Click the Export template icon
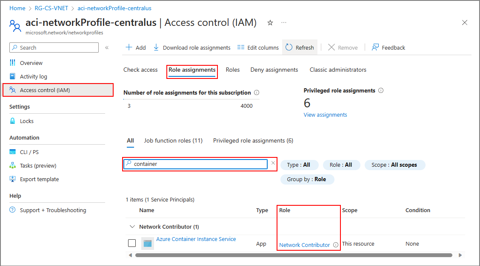The image size is (480, 266). click(12, 179)
